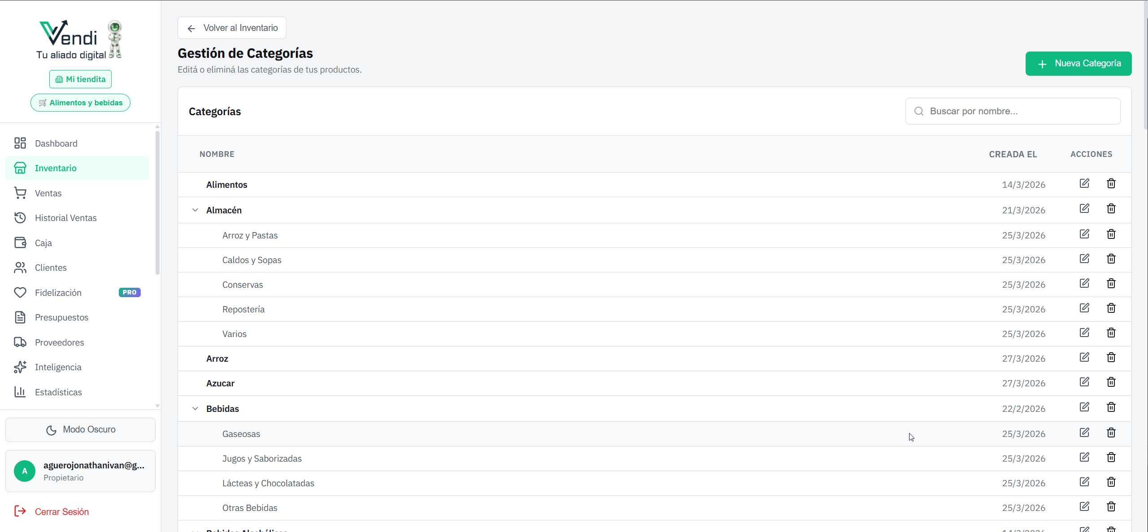Open Ventas in the sidebar
Viewport: 1148px width, 532px height.
(x=48, y=193)
